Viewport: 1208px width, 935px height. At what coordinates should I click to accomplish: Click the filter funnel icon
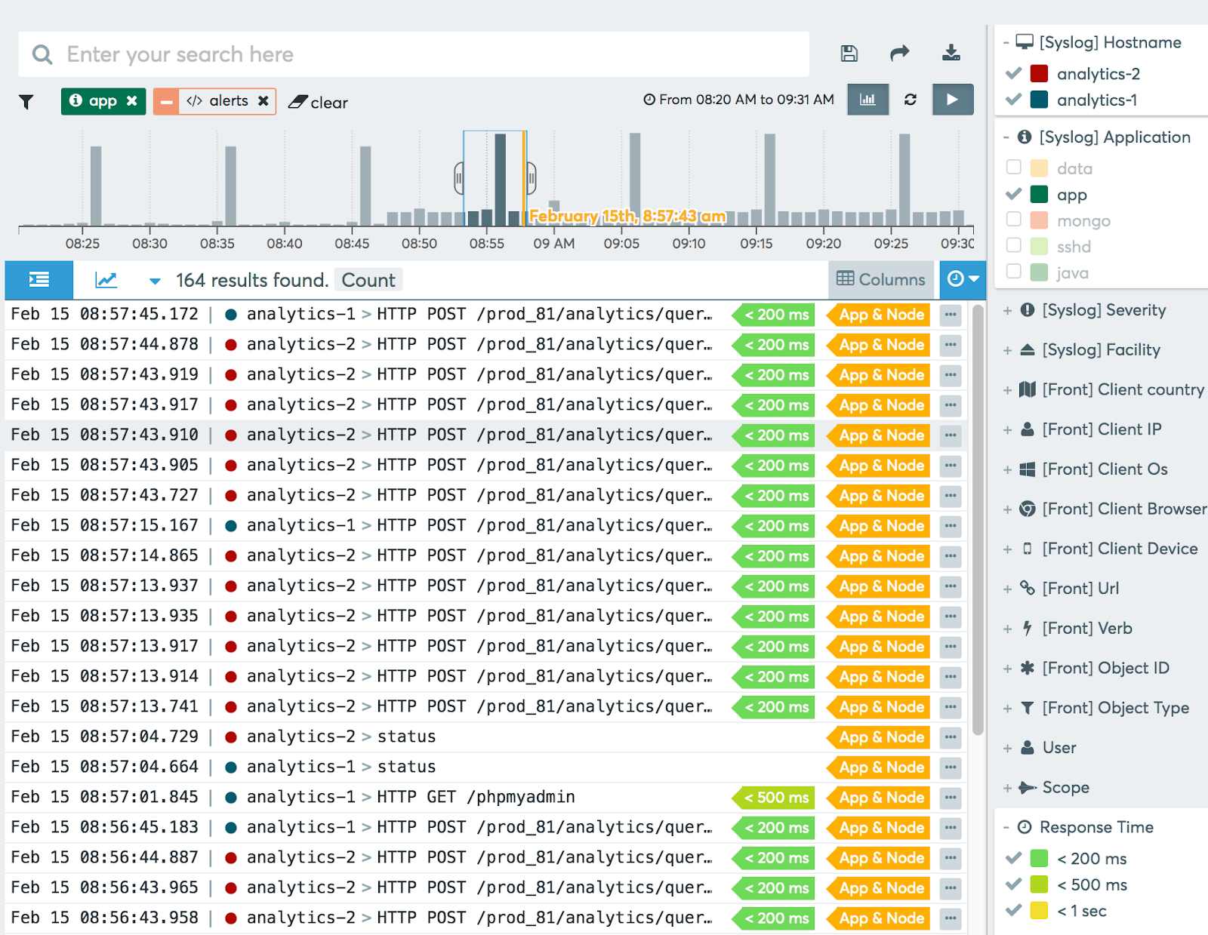coord(26,101)
